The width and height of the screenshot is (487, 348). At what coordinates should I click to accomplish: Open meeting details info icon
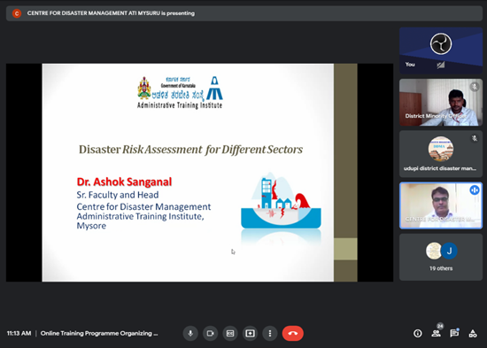(x=418, y=334)
